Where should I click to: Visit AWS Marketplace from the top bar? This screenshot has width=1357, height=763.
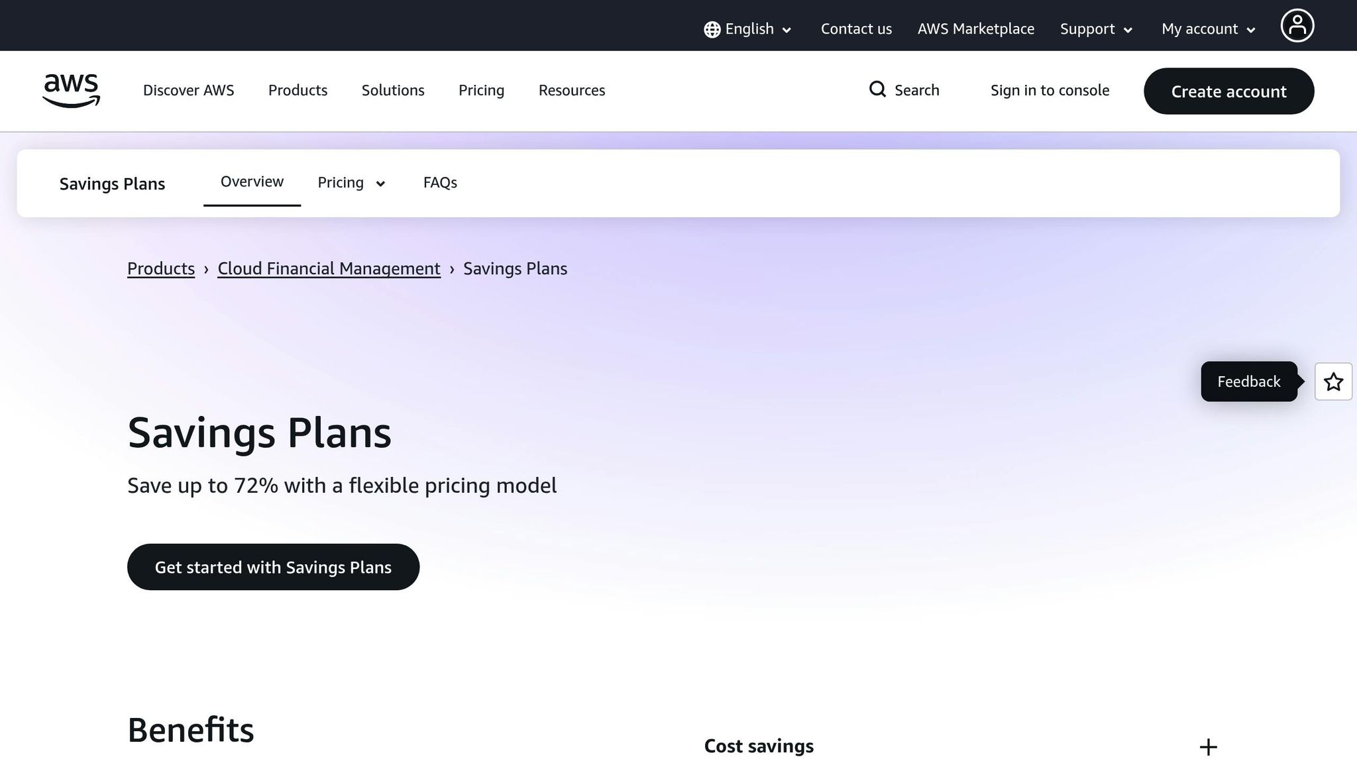pos(975,28)
